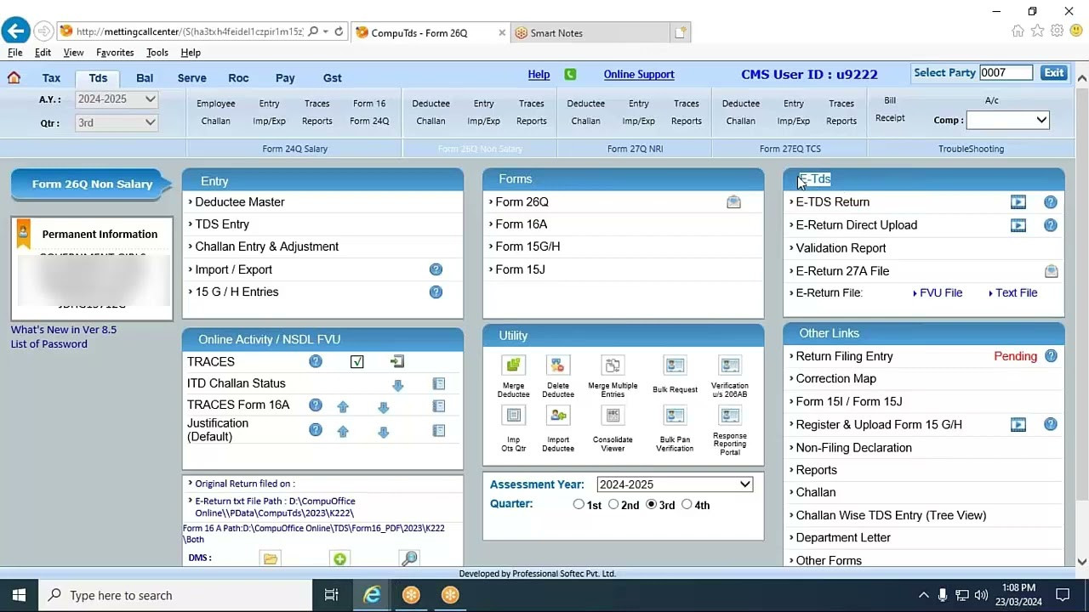Open Verification u/s 206AB utility
Image resolution: width=1089 pixels, height=612 pixels.
point(729,365)
